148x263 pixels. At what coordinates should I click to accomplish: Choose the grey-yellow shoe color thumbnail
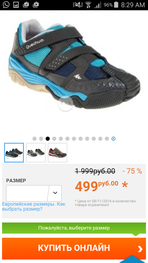36,153
